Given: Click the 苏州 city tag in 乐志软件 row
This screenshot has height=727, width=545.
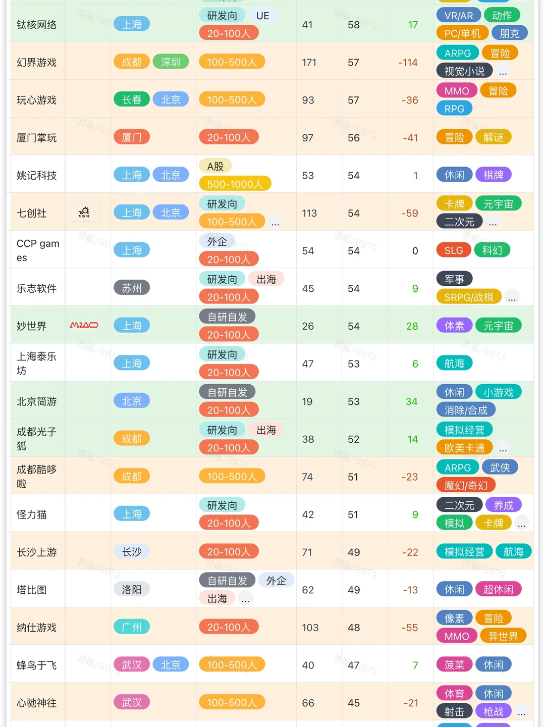Looking at the screenshot, I should [x=132, y=288].
